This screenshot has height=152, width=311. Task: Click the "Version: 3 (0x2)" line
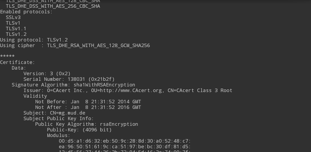click(x=47, y=74)
